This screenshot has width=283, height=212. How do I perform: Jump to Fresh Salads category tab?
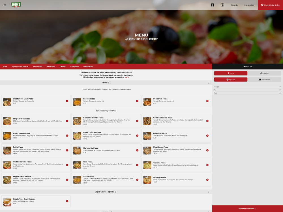pos(88,66)
